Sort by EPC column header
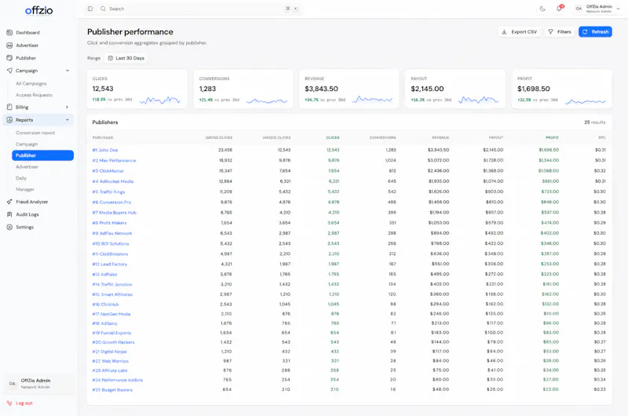 (x=602, y=137)
